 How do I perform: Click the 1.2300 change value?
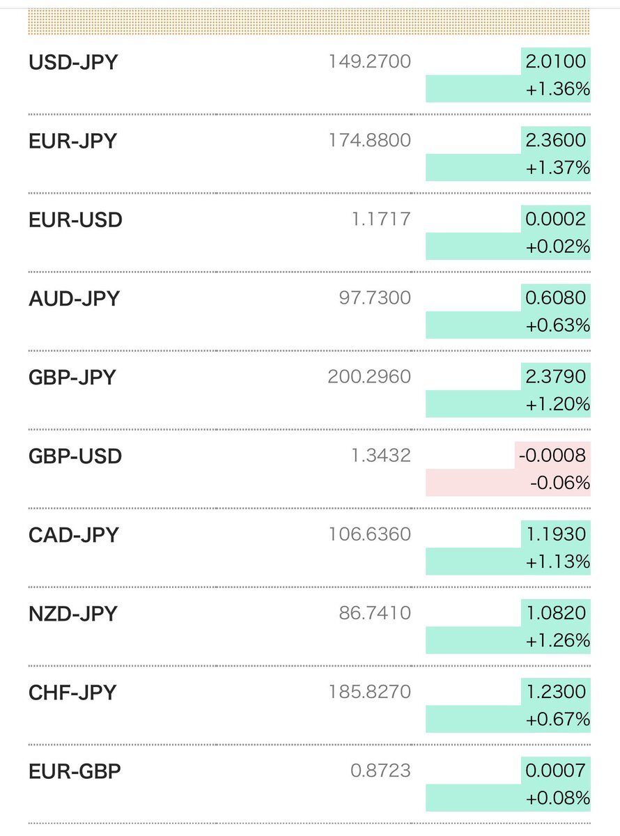pos(555,692)
